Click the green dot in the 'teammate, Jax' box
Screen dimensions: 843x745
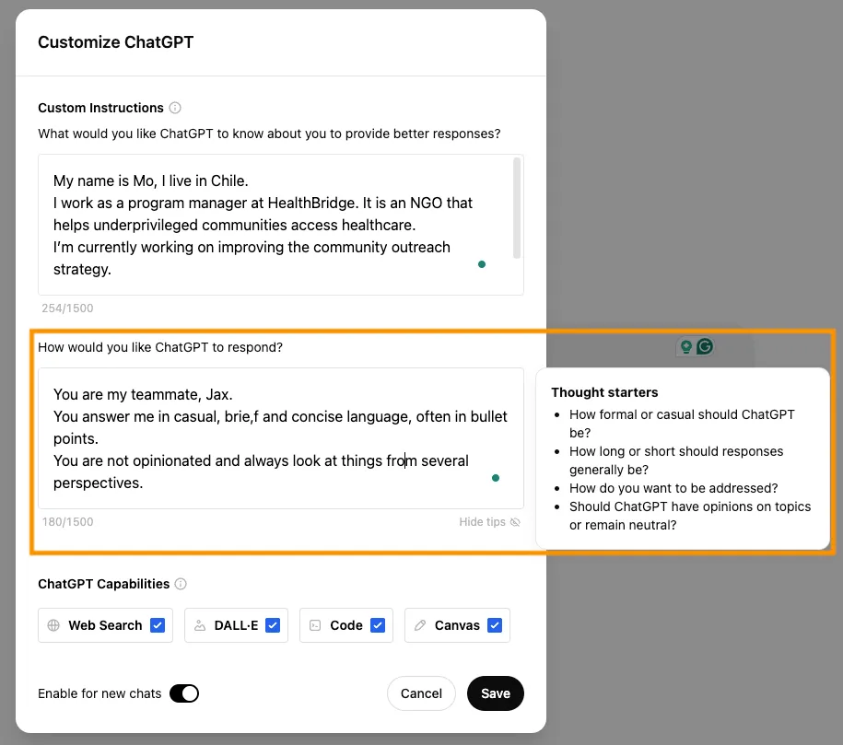coord(496,478)
